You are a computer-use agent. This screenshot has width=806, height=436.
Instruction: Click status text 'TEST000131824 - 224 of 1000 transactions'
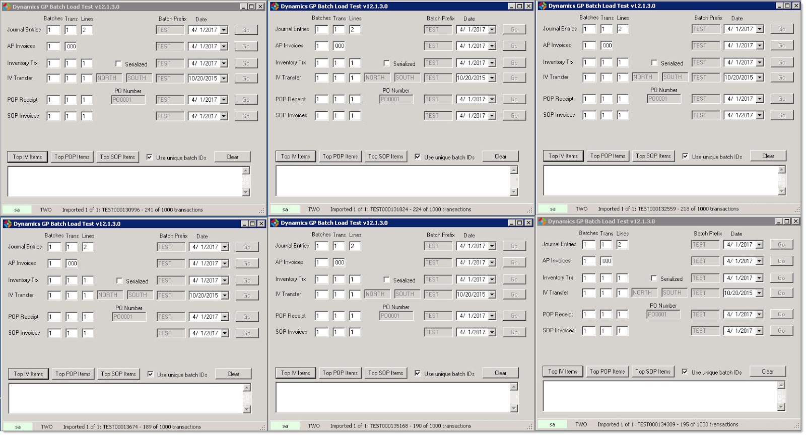click(421, 209)
